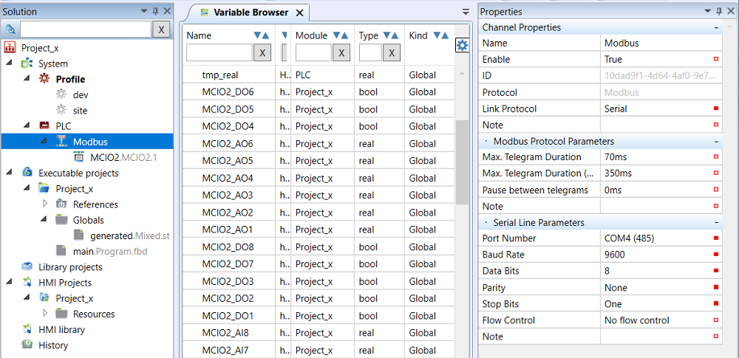The image size is (739, 358).
Task: Pin the Solution panel
Action: point(155,11)
